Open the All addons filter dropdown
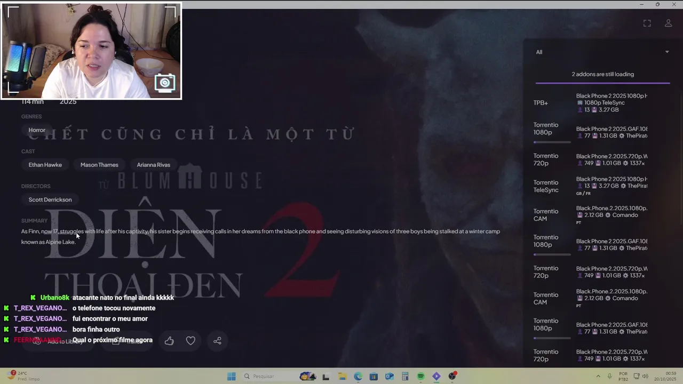The width and height of the screenshot is (683, 384). [602, 52]
